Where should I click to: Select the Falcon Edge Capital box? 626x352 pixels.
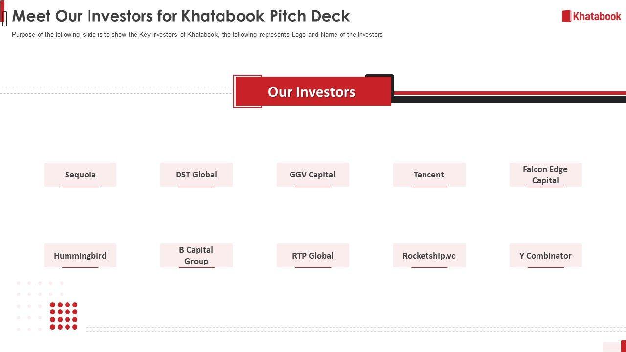click(x=545, y=175)
